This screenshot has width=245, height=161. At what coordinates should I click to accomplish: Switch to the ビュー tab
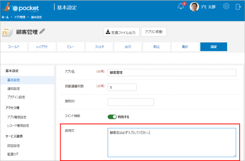pyautogui.click(x=71, y=47)
